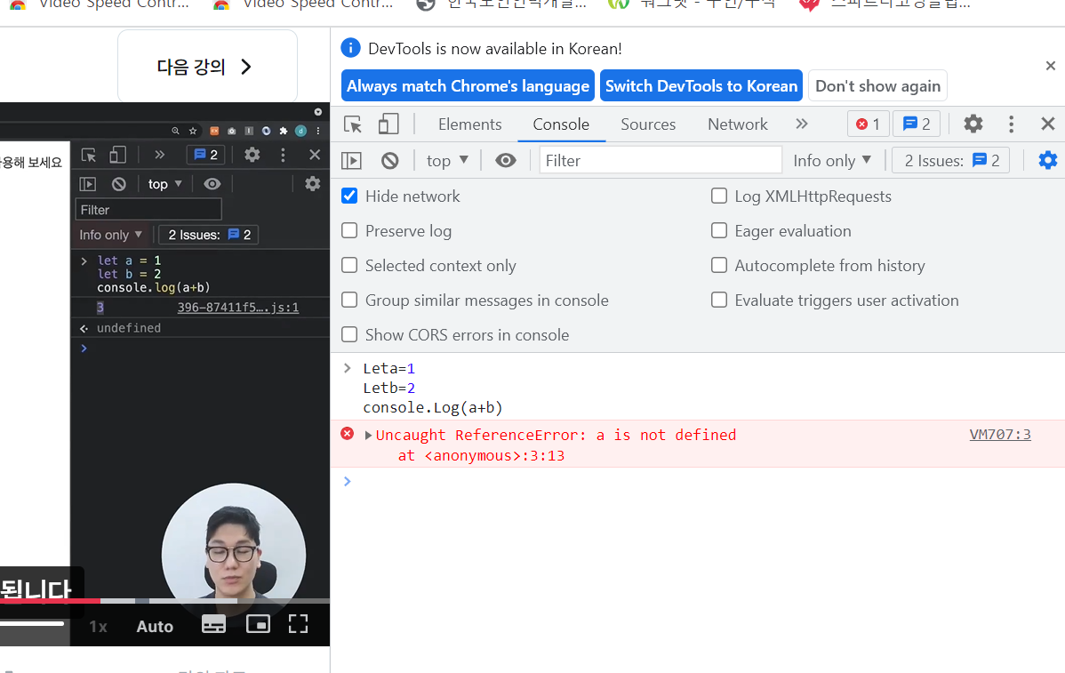
Task: Click the gear icon in video's DevTools toolbar
Action: pos(252,155)
